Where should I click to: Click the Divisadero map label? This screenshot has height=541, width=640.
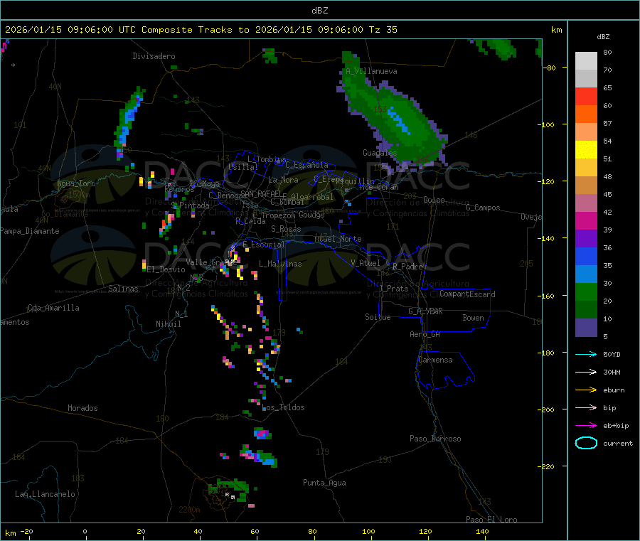click(x=154, y=56)
